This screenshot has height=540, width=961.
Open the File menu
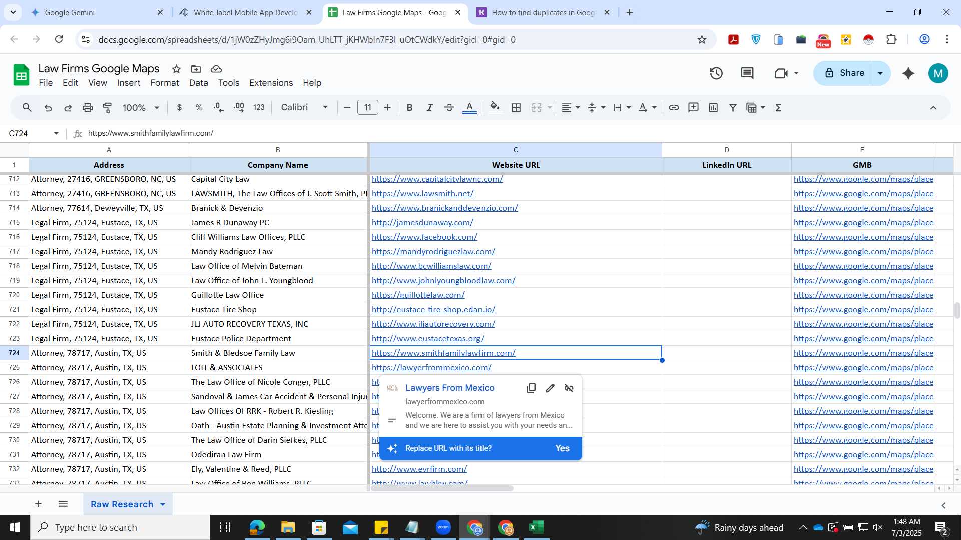[x=46, y=83]
